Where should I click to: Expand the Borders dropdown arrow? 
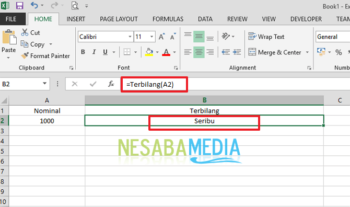[135, 52]
